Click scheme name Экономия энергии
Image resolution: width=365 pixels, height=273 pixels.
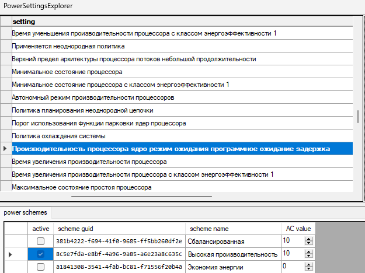[233, 267]
